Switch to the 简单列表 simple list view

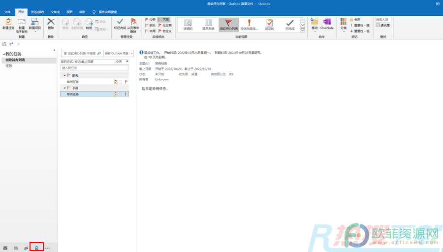point(208,25)
